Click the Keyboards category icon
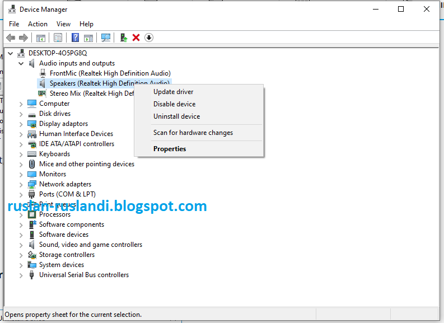Image resolution: width=444 pixels, height=323 pixels. pos(32,154)
